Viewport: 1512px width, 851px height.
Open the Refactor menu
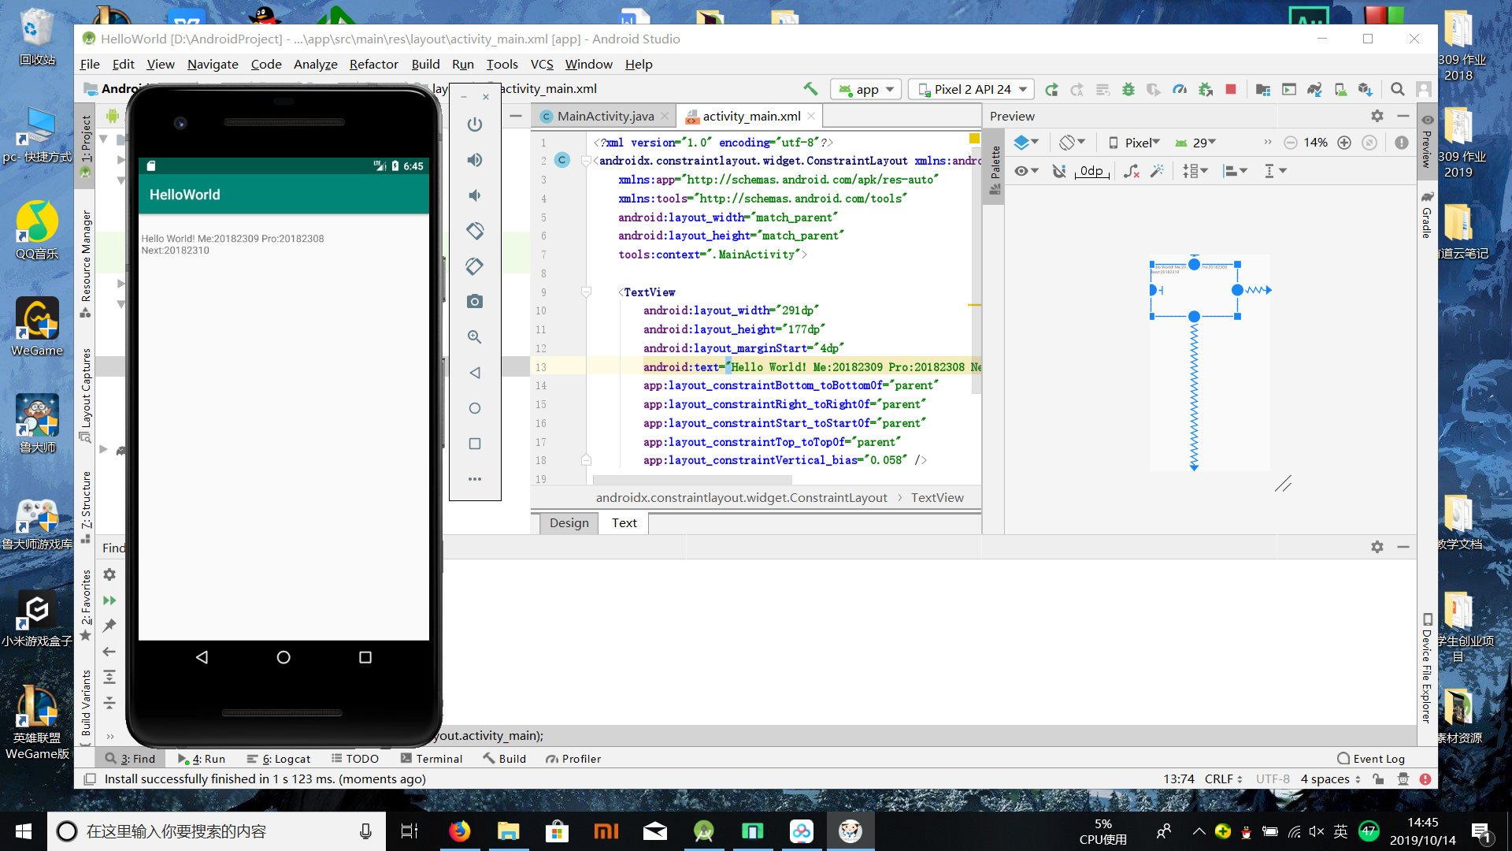pos(373,64)
